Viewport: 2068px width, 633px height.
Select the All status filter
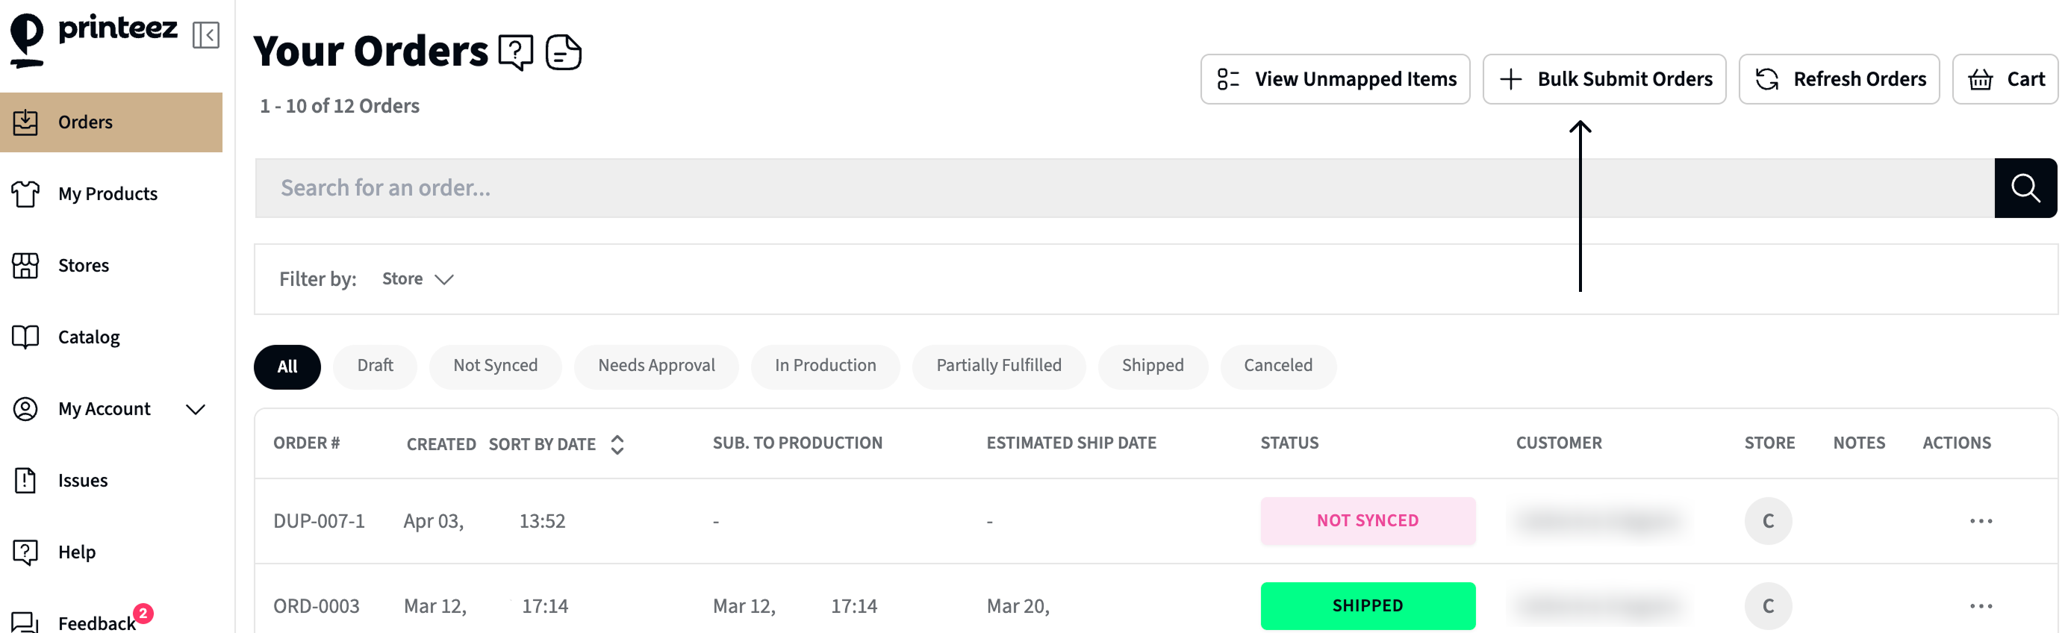(287, 366)
